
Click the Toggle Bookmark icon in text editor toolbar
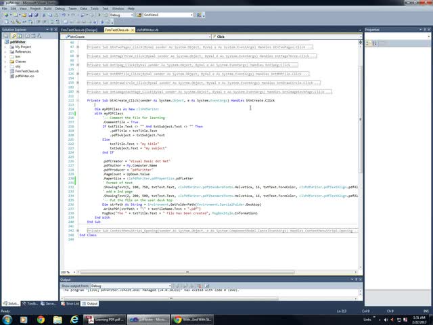(66, 22)
